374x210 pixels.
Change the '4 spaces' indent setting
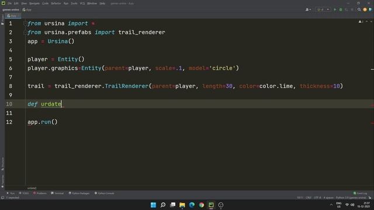[x=328, y=198]
